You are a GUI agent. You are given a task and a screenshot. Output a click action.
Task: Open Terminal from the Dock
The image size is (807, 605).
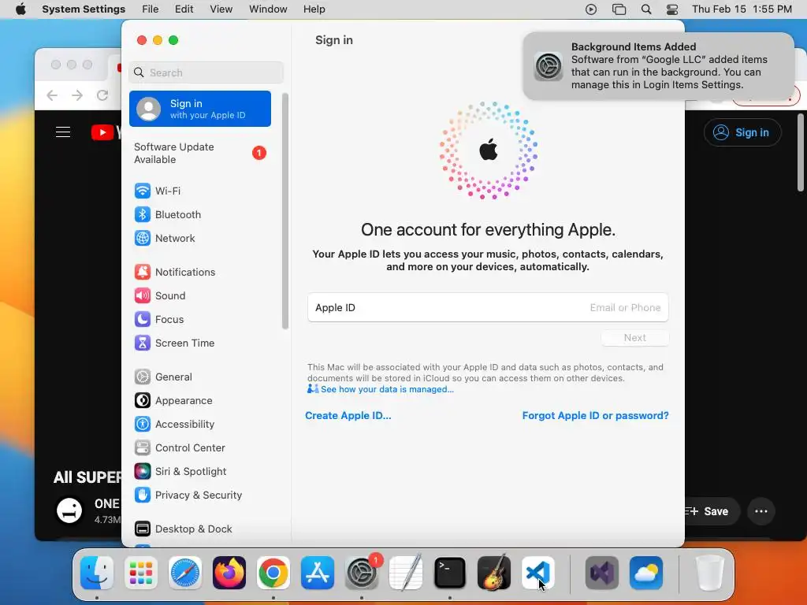[x=450, y=573]
